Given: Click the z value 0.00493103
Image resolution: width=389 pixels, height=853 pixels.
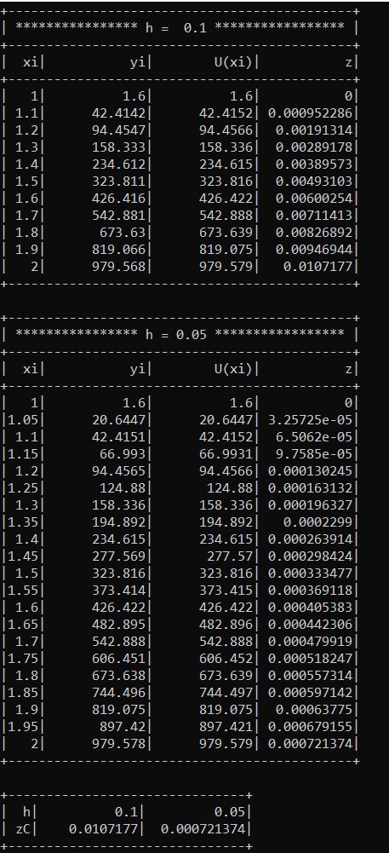Looking at the screenshot, I should [314, 182].
